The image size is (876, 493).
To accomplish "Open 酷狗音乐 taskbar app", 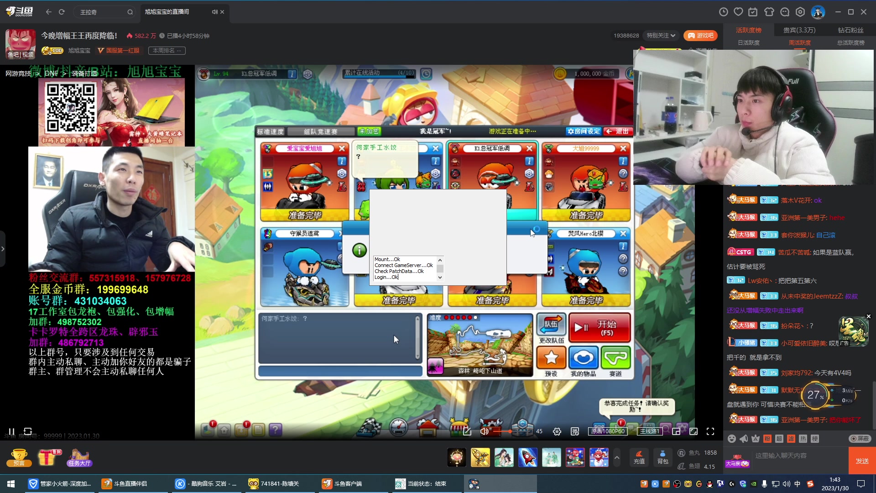I will pyautogui.click(x=206, y=484).
